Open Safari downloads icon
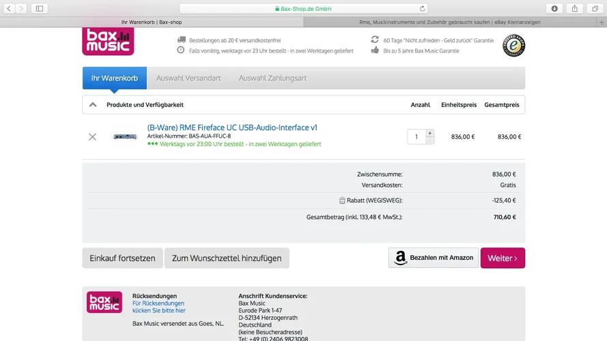This screenshot has width=607, height=341. [554, 8]
